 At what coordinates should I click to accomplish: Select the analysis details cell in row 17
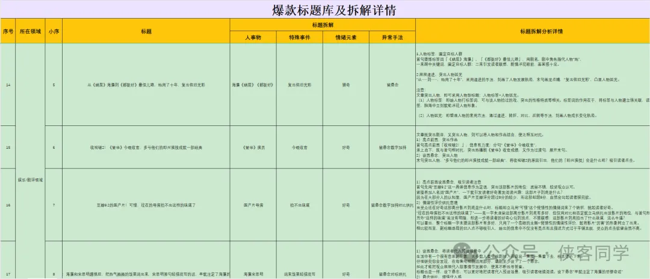click(x=533, y=260)
